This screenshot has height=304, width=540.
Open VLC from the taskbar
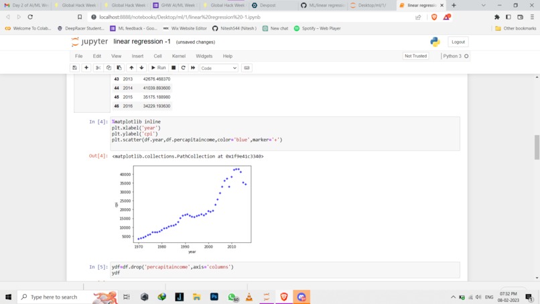coord(249,297)
